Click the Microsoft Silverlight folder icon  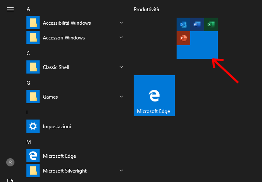tap(33, 170)
